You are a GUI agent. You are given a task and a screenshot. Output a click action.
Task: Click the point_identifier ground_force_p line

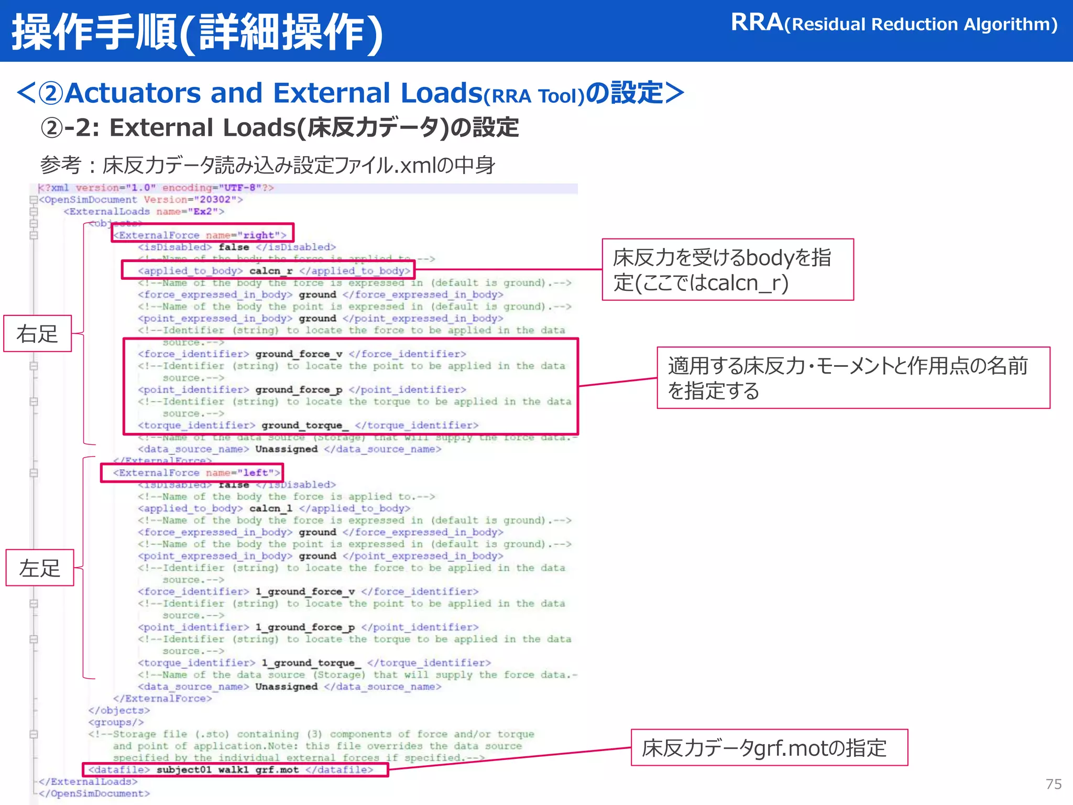tap(302, 390)
